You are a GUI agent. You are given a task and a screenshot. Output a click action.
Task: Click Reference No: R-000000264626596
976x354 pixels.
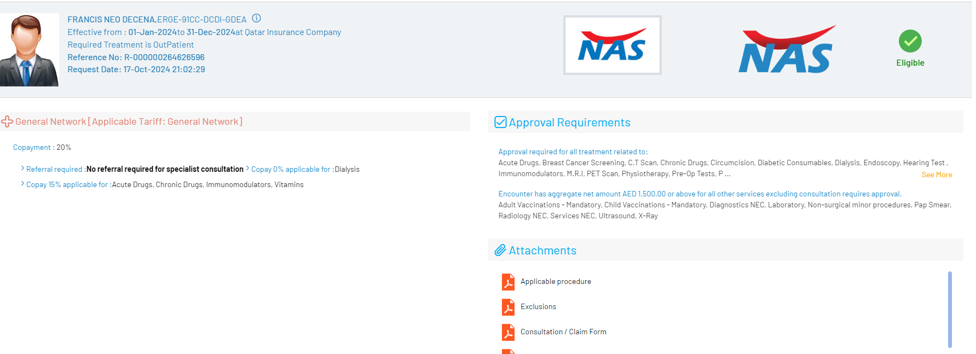coord(136,57)
